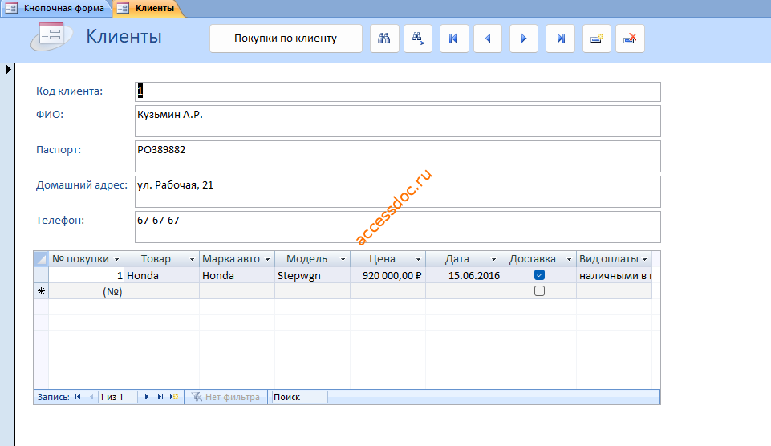Click the Нет фильтра filter indicator
This screenshot has height=446, width=771.
tap(225, 397)
